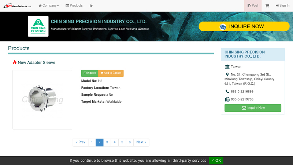Click the Sign In link
Image resolution: width=293 pixels, height=165 pixels.
coord(282,5)
